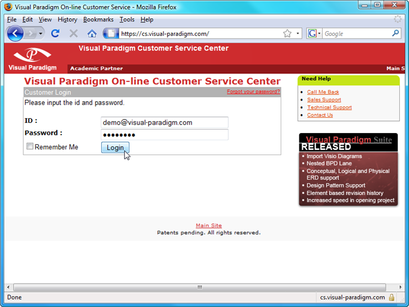Reload the page with the Refresh icon

click(x=55, y=34)
